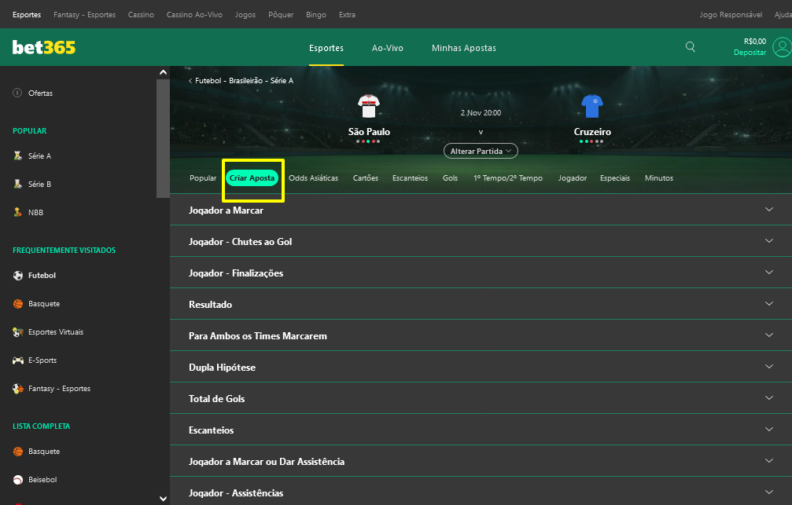Click the São Paulo team jersey
Image resolution: width=792 pixels, height=505 pixels.
[369, 106]
